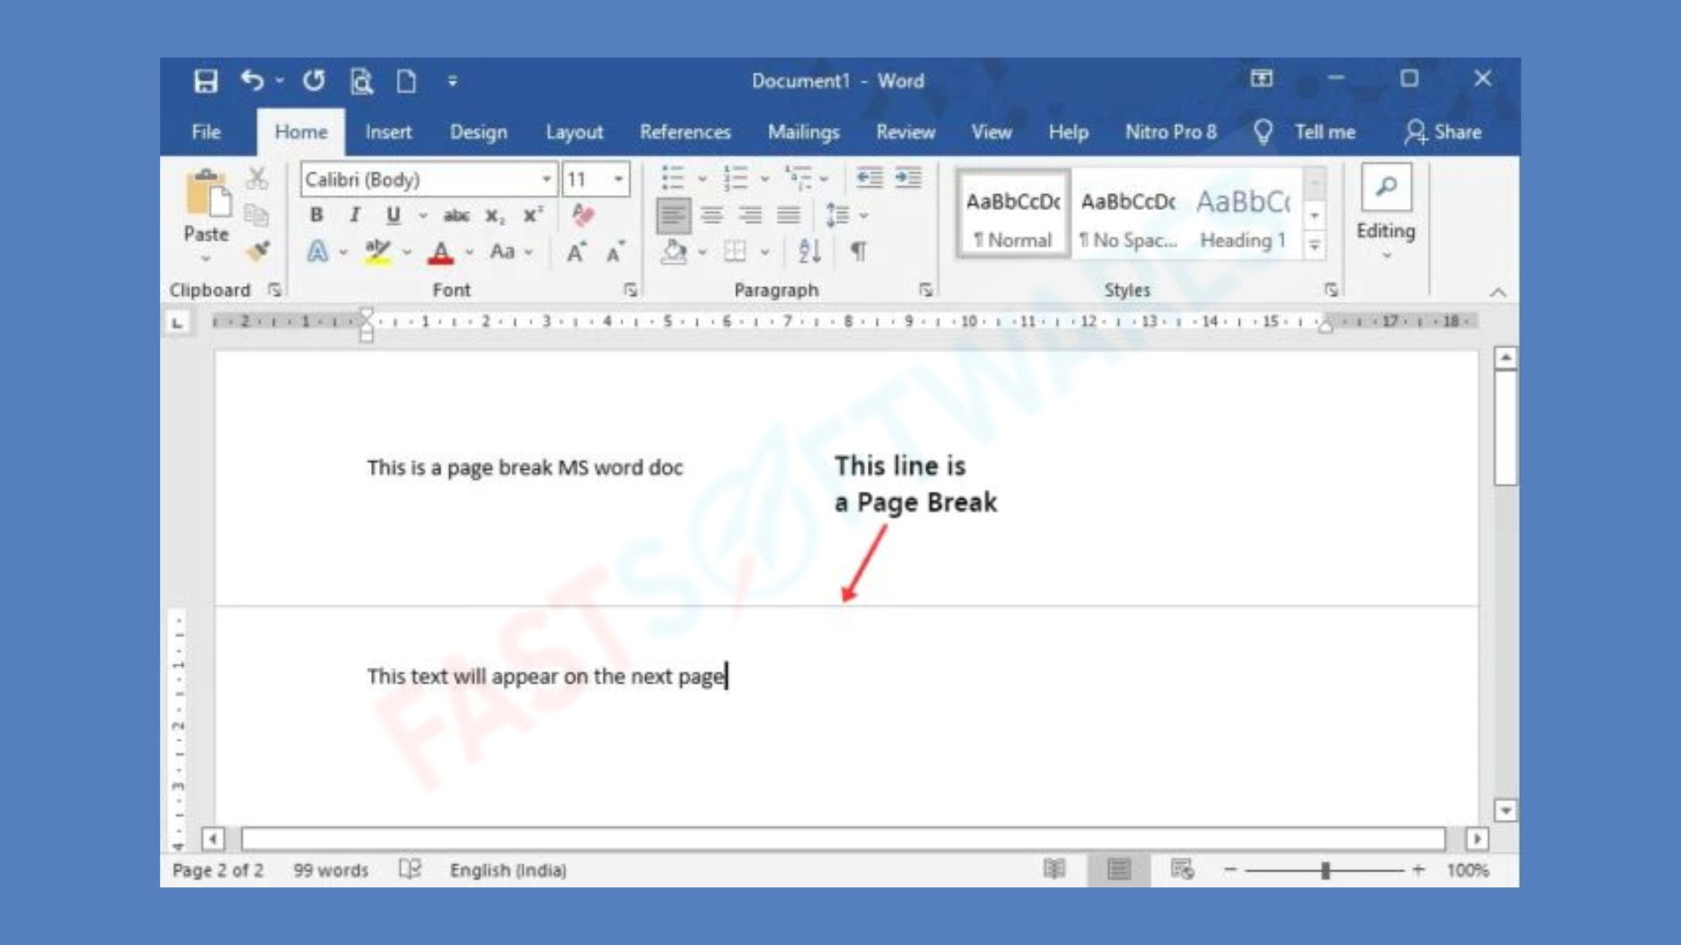Image resolution: width=1681 pixels, height=945 pixels.
Task: Open the proofing book icon in status bar
Action: [x=410, y=869]
